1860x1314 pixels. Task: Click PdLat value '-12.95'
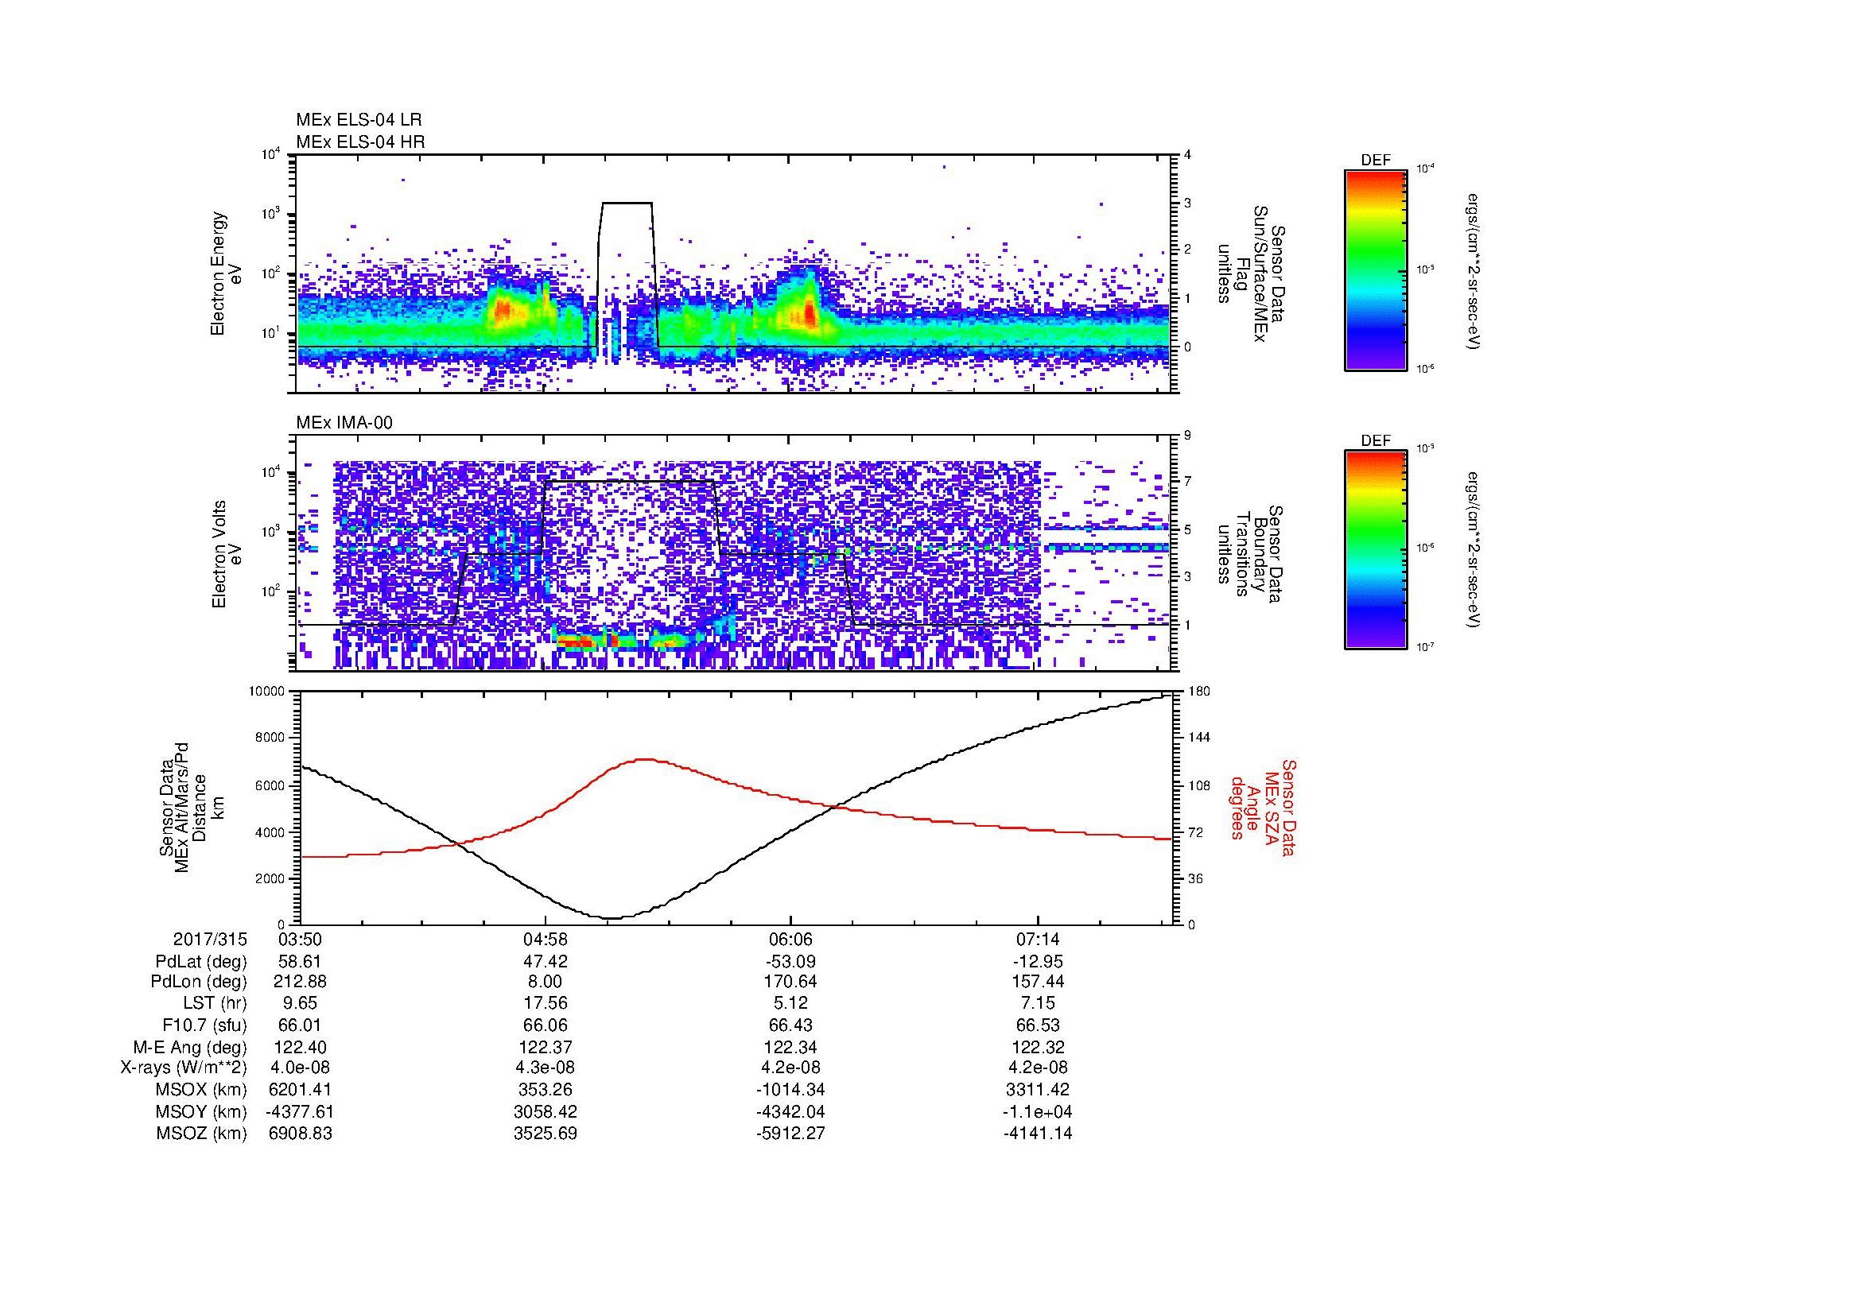[1038, 962]
